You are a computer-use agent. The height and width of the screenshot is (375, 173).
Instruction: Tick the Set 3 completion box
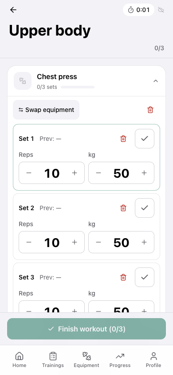[145, 277]
